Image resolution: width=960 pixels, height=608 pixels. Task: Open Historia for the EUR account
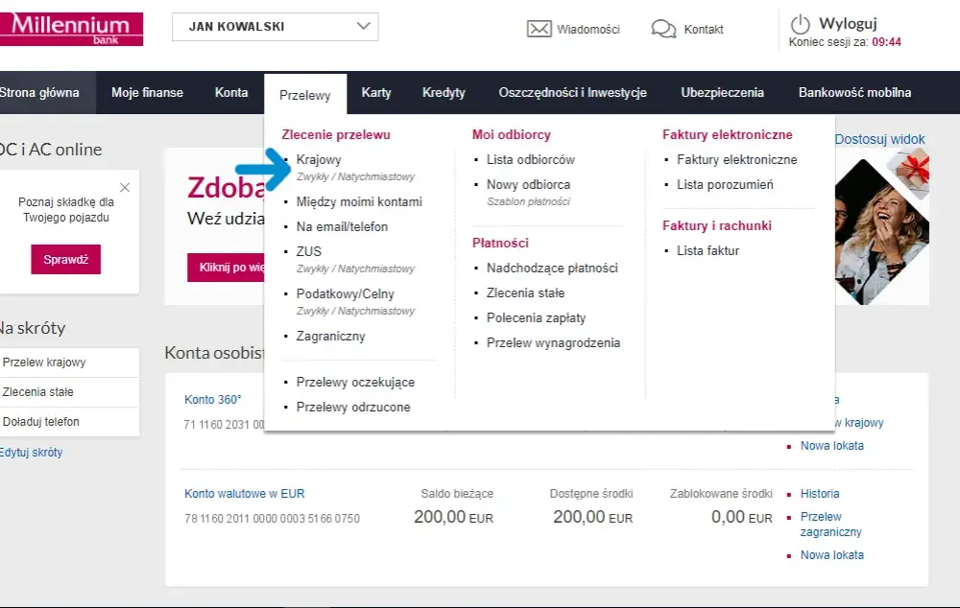click(x=820, y=494)
